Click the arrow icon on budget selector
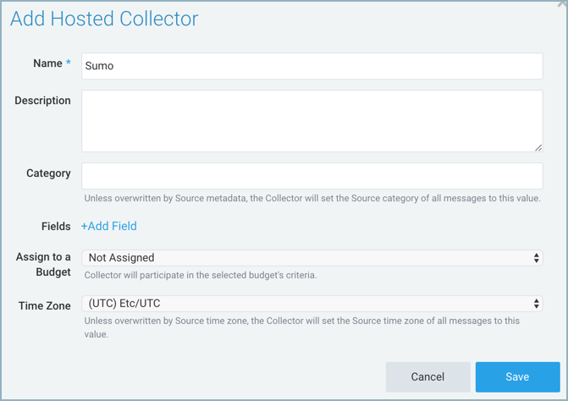 coord(537,258)
